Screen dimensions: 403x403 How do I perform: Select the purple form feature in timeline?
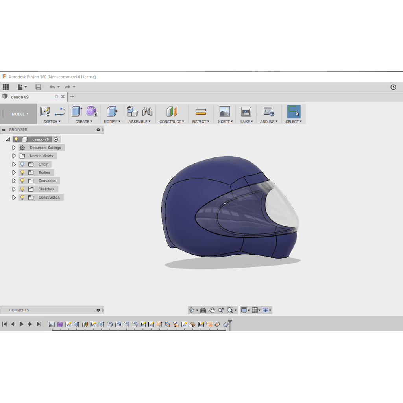[60, 325]
